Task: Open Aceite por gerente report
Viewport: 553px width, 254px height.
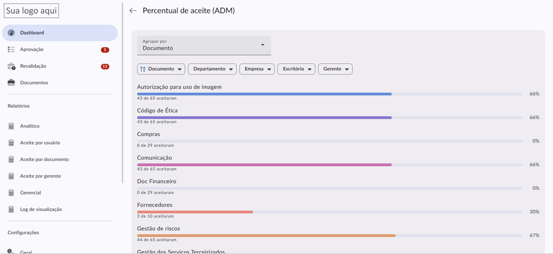Action: click(60, 176)
